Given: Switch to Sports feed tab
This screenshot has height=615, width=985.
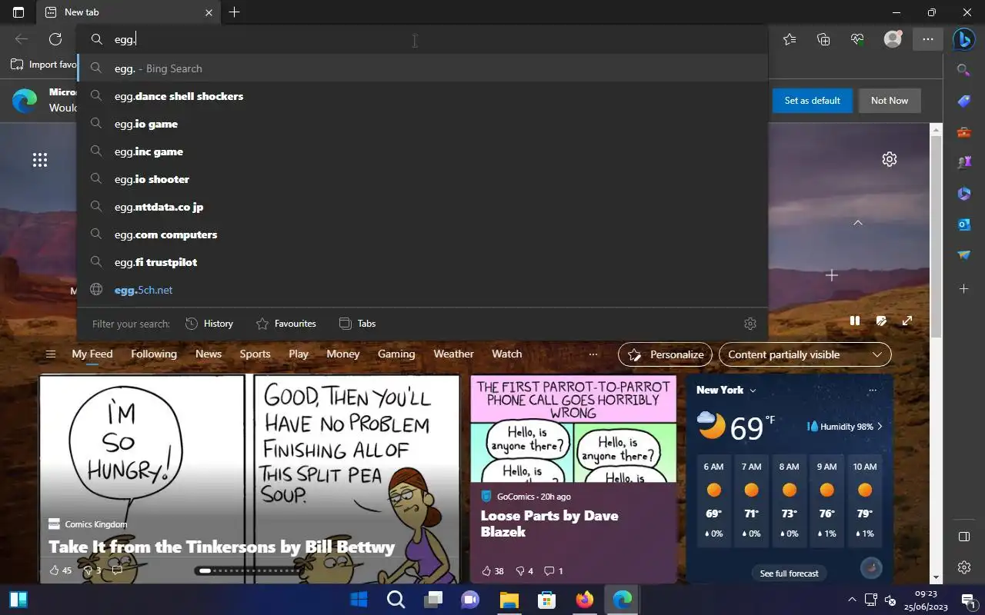Looking at the screenshot, I should tap(255, 354).
